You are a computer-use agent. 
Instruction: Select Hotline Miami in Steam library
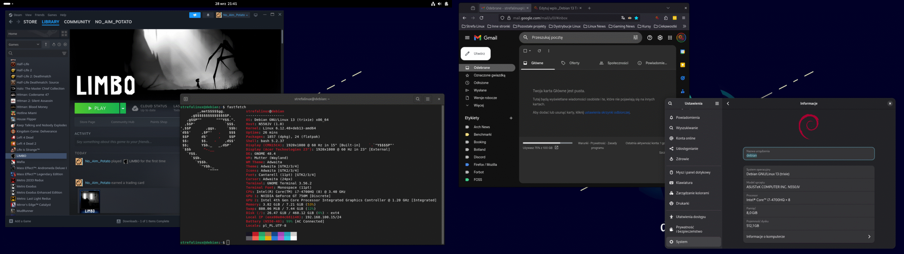click(26, 113)
